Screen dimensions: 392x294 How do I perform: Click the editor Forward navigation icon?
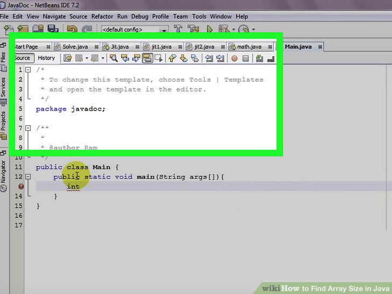pos(95,58)
